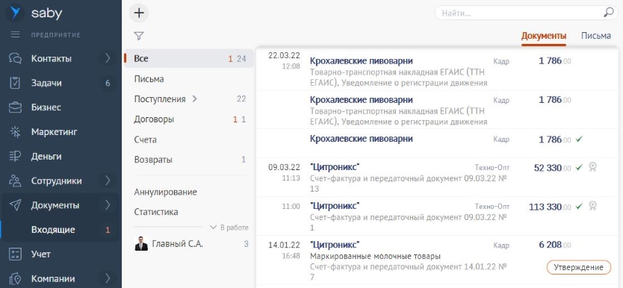Focus the Найти search field
The width and height of the screenshot is (623, 288).
point(527,13)
